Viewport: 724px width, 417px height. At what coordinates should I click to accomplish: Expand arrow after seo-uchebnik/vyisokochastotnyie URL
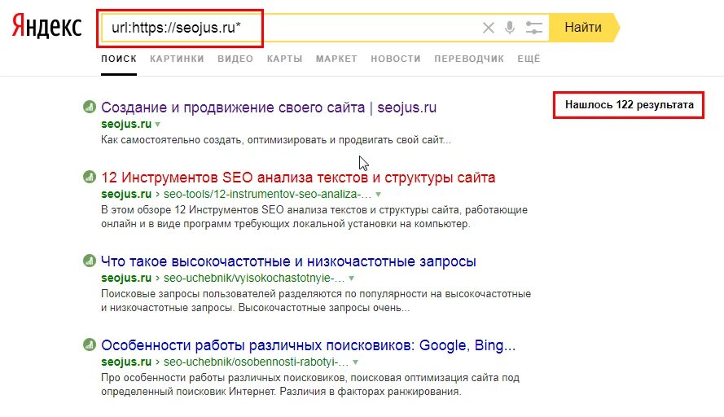click(x=351, y=279)
